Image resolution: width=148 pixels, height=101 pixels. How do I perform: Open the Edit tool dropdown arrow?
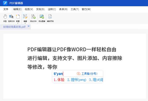click(x=25, y=23)
